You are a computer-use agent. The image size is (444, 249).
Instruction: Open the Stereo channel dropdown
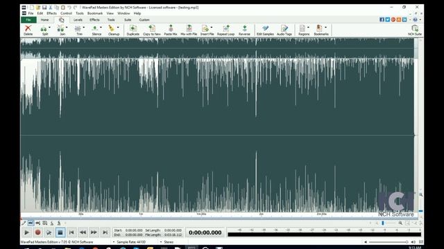[166, 242]
